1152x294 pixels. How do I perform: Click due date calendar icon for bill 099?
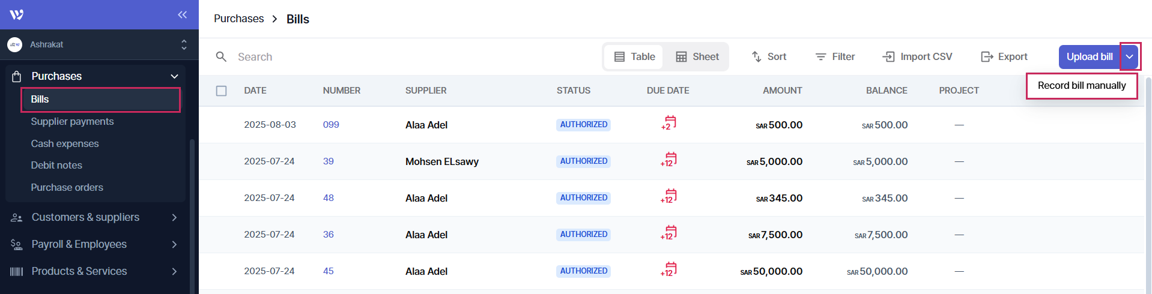click(x=669, y=123)
